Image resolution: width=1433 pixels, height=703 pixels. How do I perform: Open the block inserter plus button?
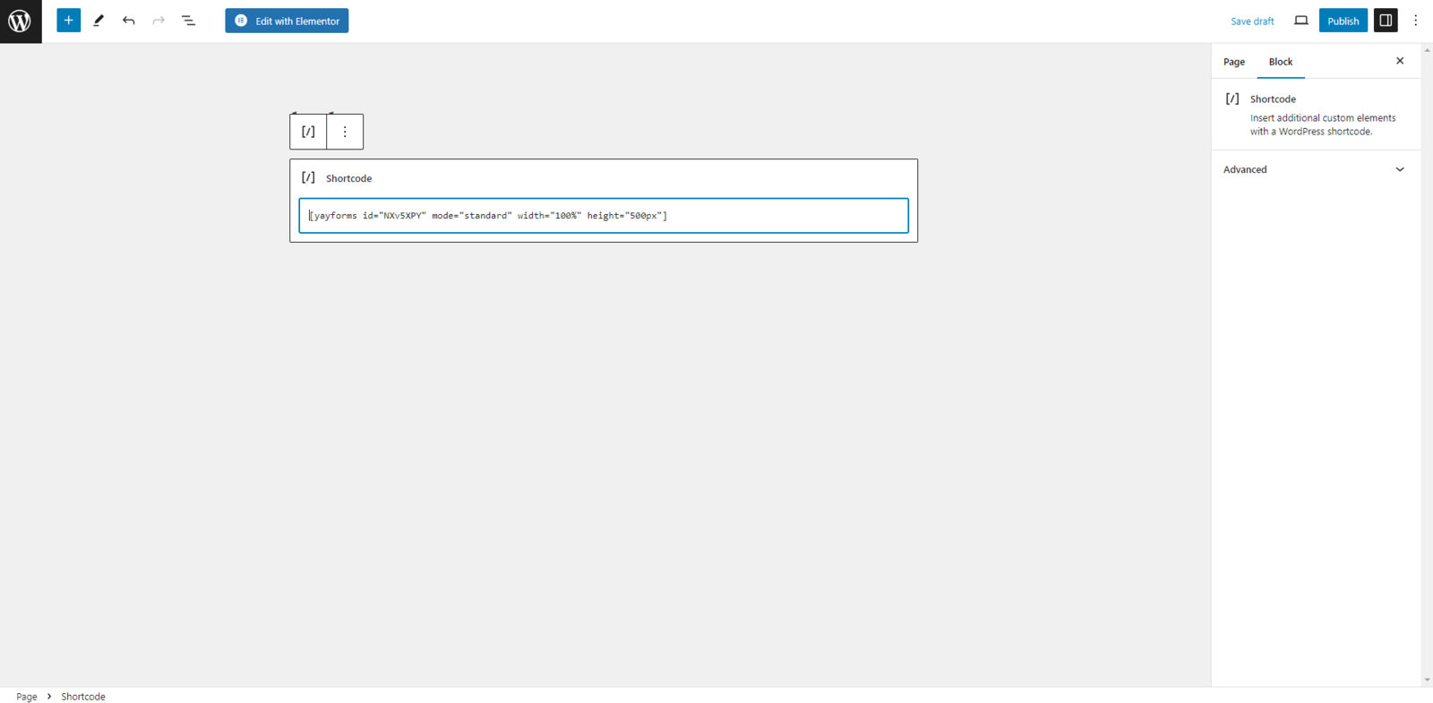[68, 21]
